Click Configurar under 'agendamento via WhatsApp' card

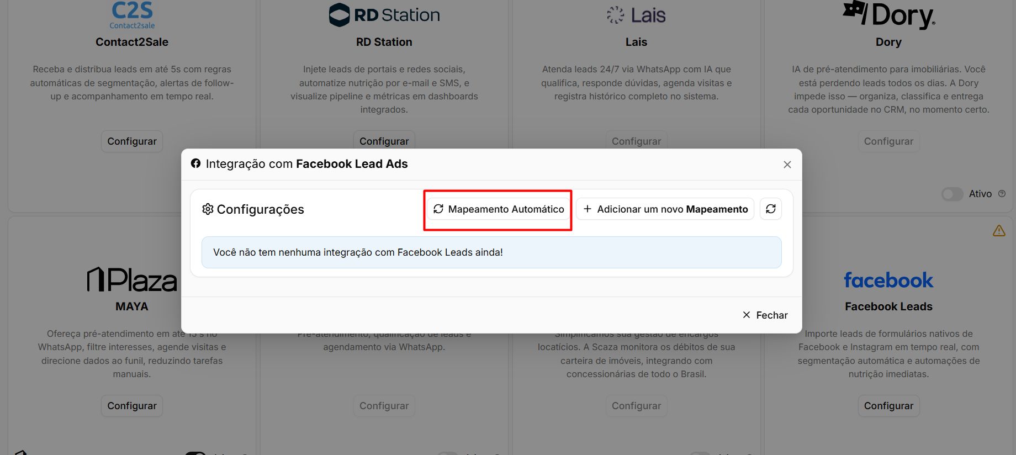click(x=384, y=406)
